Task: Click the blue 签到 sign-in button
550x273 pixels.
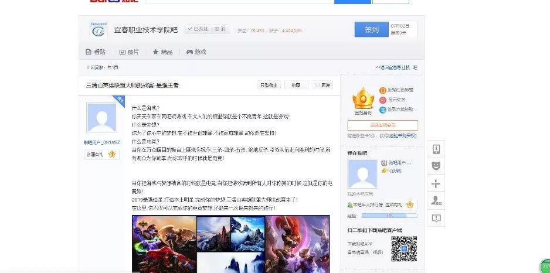Action: tap(372, 29)
